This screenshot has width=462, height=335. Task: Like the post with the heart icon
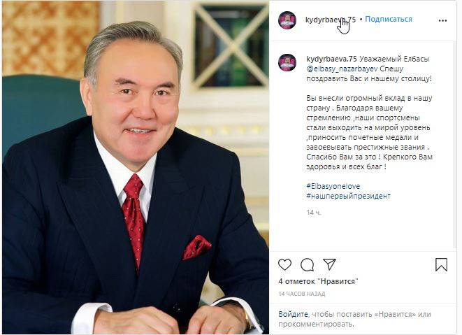[284, 265]
